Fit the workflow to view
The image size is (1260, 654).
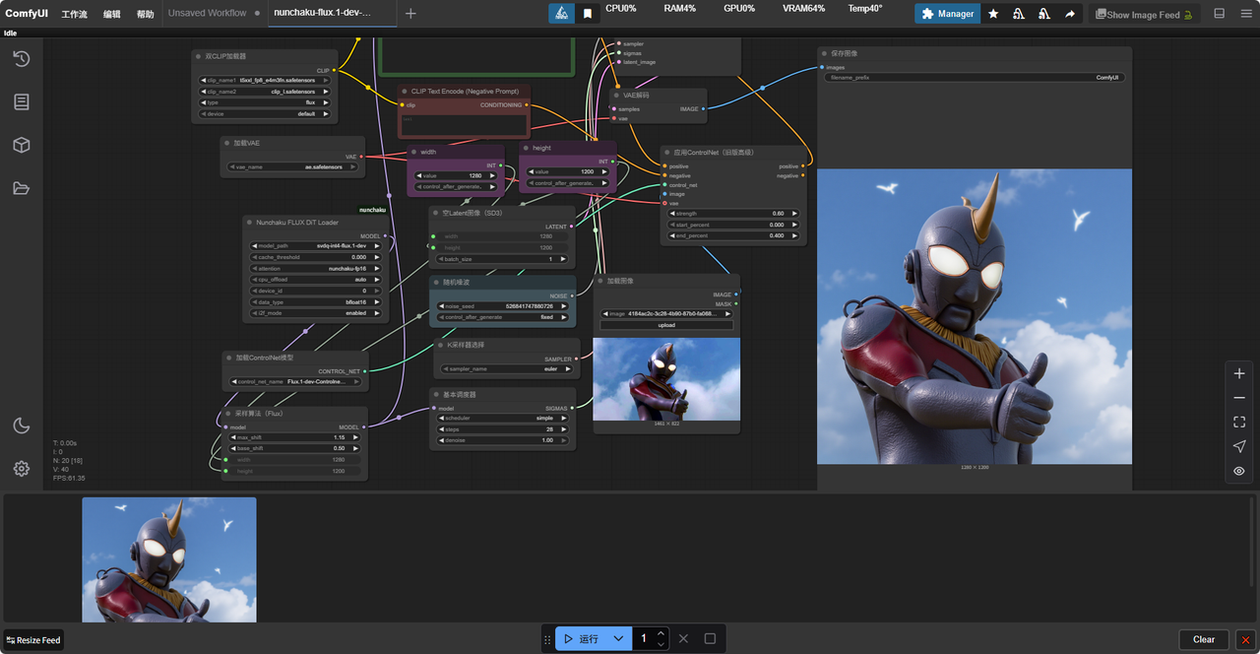tap(1239, 423)
